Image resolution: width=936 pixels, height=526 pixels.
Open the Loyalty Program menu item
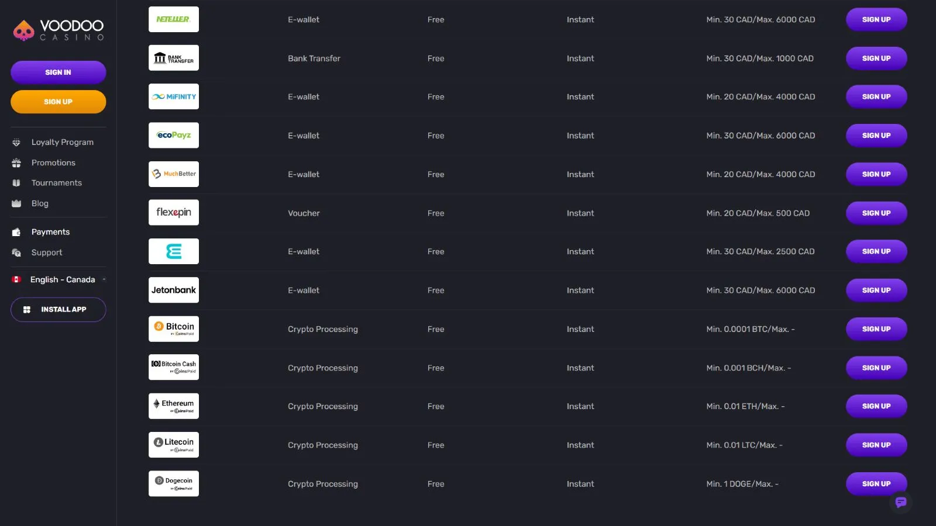[x=62, y=142]
